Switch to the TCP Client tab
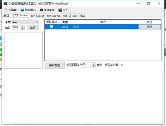The image size is (166, 126). [x=37, y=16]
